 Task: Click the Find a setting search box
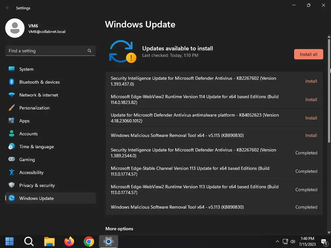click(50, 51)
